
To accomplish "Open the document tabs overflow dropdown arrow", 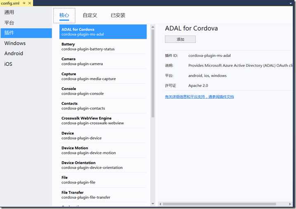I will [291, 3].
